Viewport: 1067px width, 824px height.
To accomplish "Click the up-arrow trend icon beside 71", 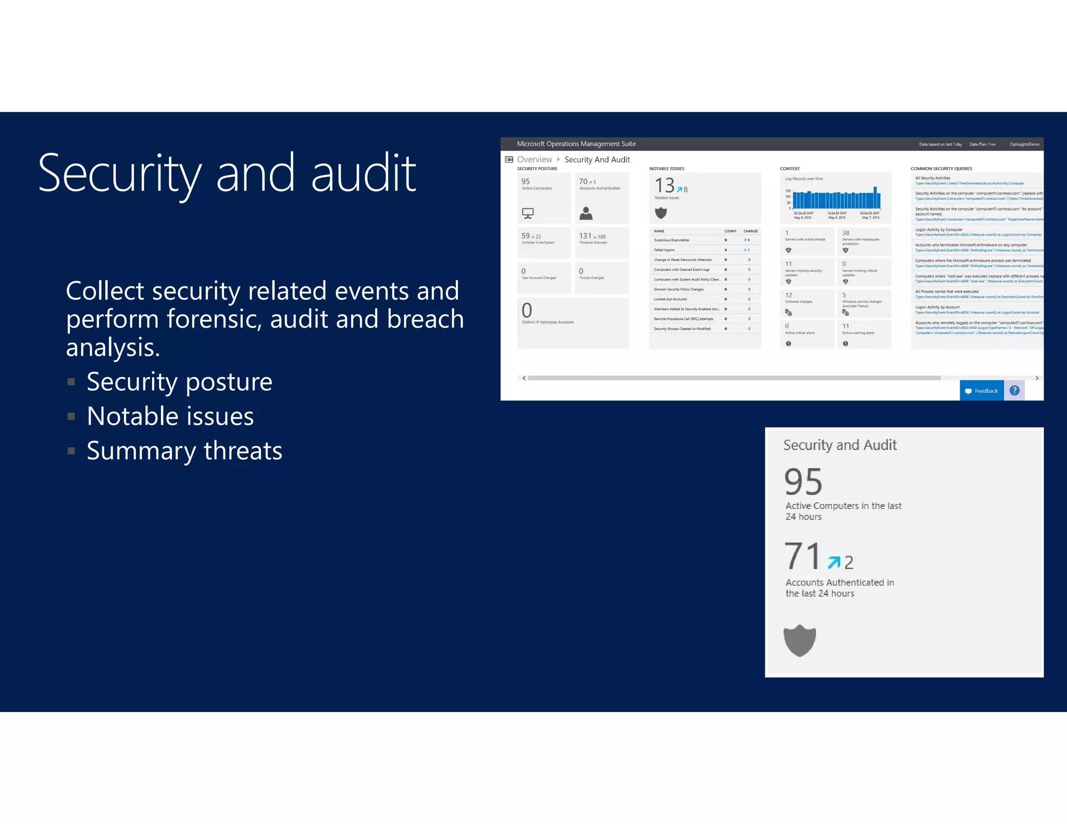I will pyautogui.click(x=834, y=563).
